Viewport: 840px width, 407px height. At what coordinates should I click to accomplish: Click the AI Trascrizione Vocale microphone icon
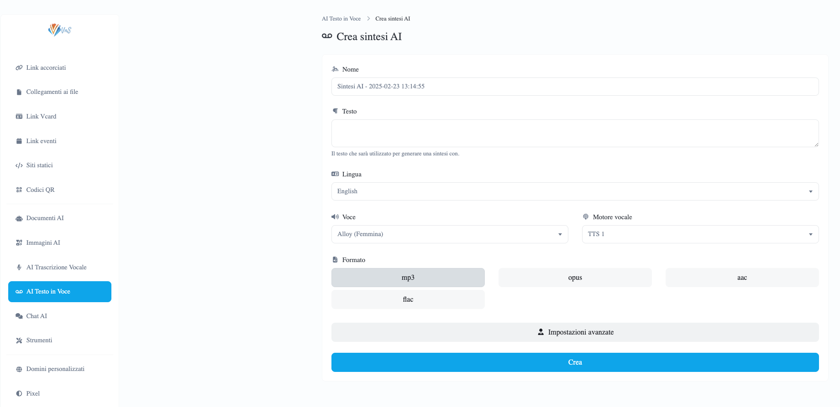coord(19,268)
